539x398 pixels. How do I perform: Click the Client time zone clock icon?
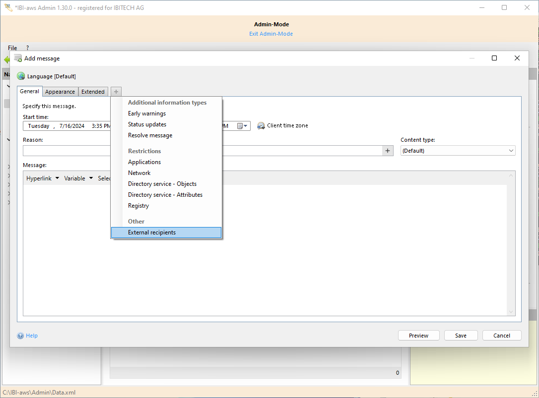[x=261, y=126]
